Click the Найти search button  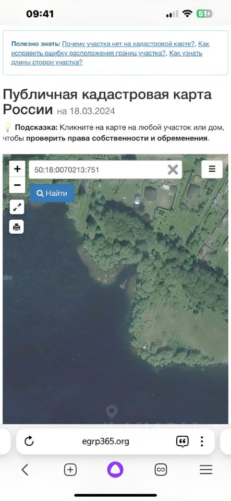pyautogui.click(x=52, y=193)
